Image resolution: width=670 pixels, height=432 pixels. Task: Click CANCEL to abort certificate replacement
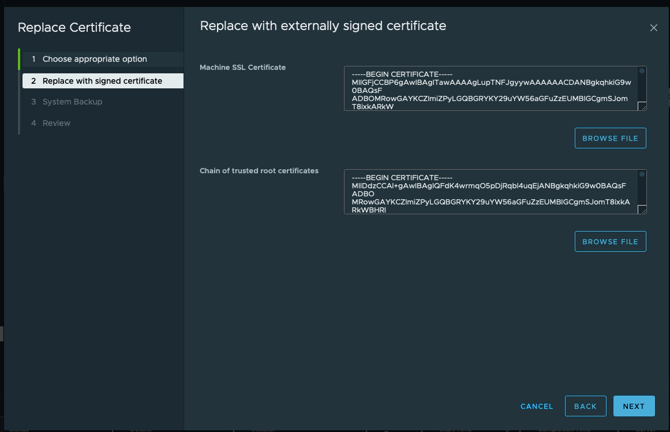(x=536, y=406)
